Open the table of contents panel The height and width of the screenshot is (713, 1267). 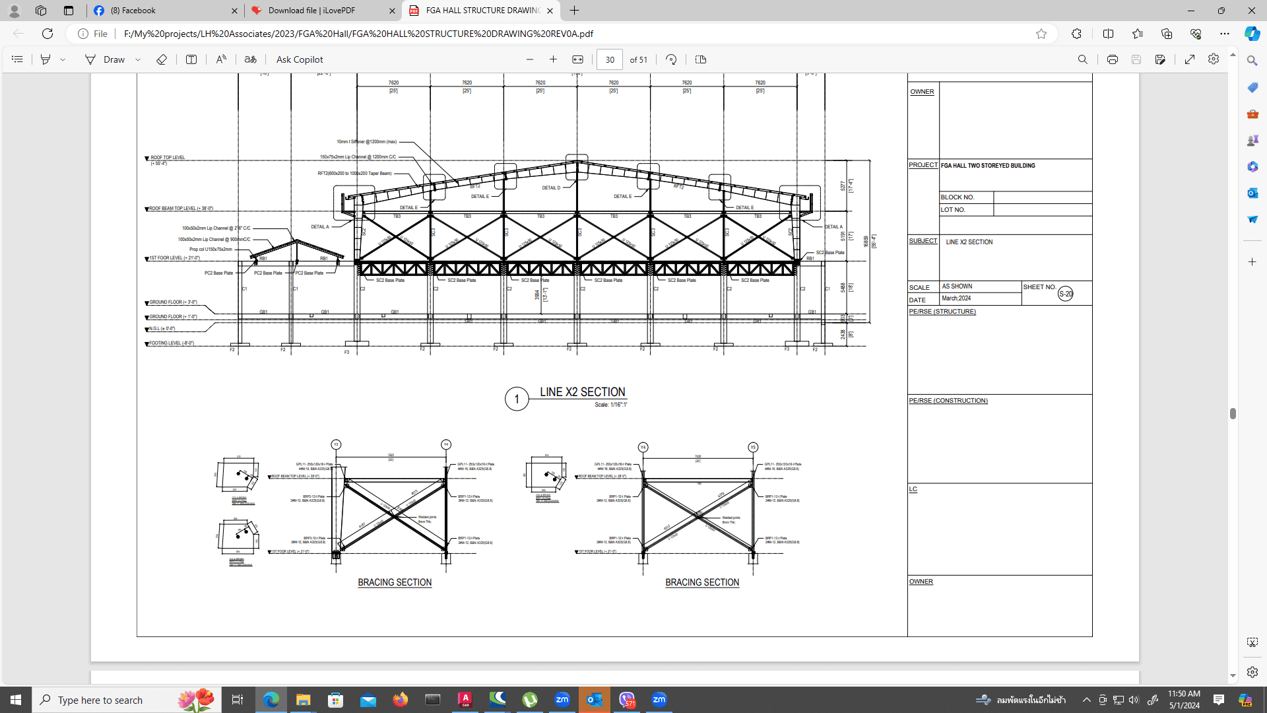[17, 59]
